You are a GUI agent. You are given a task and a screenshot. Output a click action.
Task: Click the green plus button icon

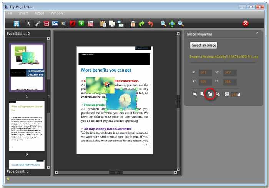(81, 23)
